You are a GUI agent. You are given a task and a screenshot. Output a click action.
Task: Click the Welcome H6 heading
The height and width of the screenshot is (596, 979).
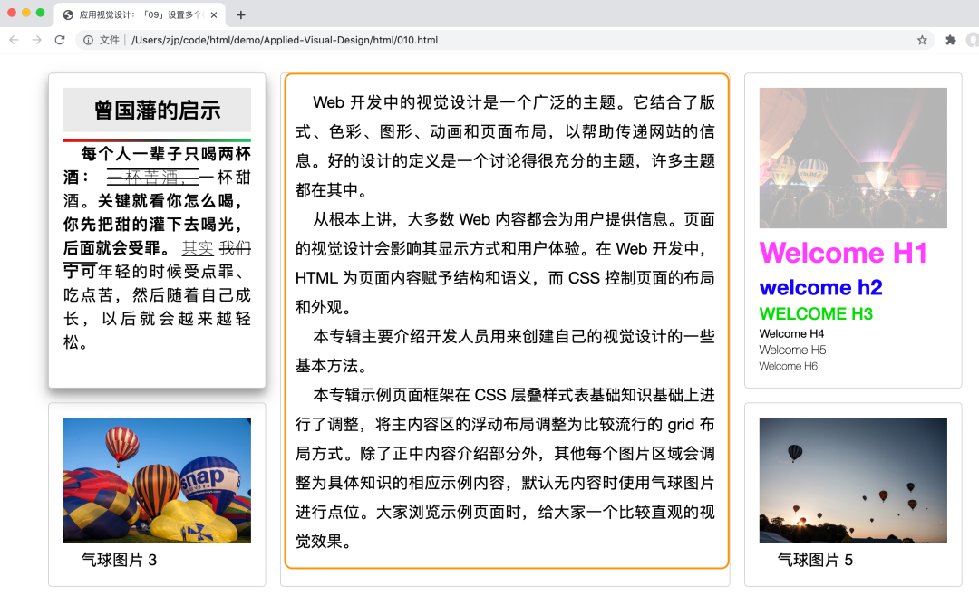(x=788, y=366)
